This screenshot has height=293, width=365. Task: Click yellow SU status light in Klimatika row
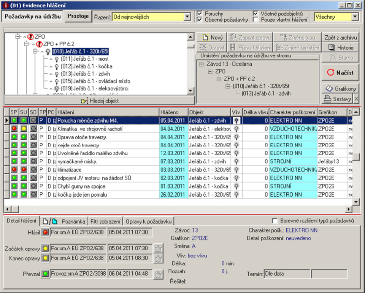point(24,129)
